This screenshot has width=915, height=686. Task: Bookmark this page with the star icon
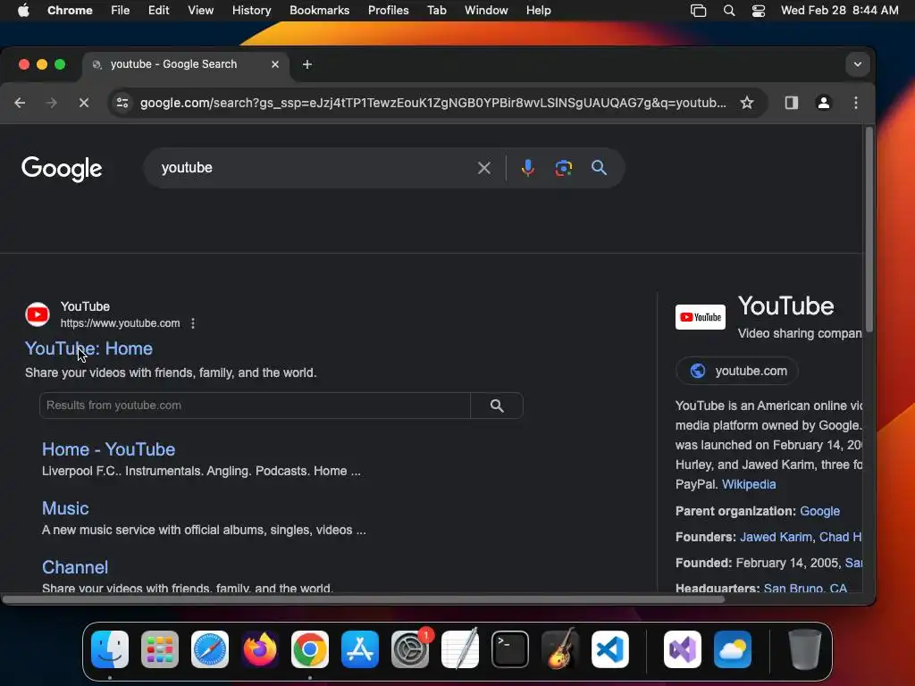(747, 103)
